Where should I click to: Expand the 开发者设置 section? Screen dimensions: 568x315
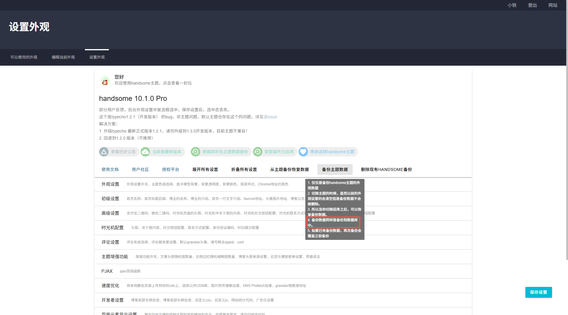click(x=283, y=301)
